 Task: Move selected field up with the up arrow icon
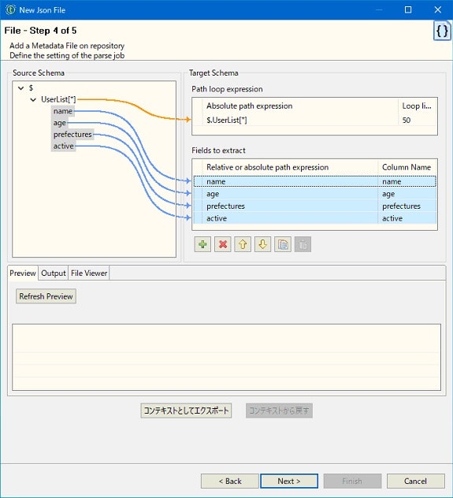tap(243, 244)
